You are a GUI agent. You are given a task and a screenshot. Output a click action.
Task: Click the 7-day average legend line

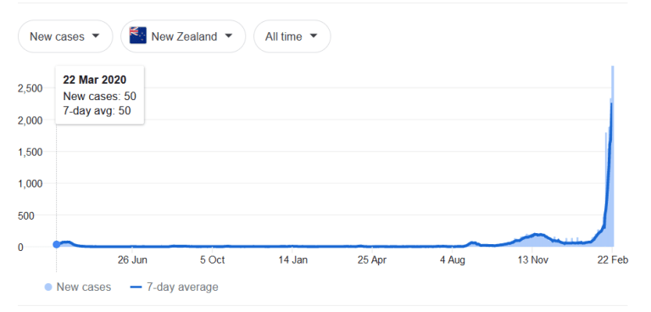click(136, 287)
